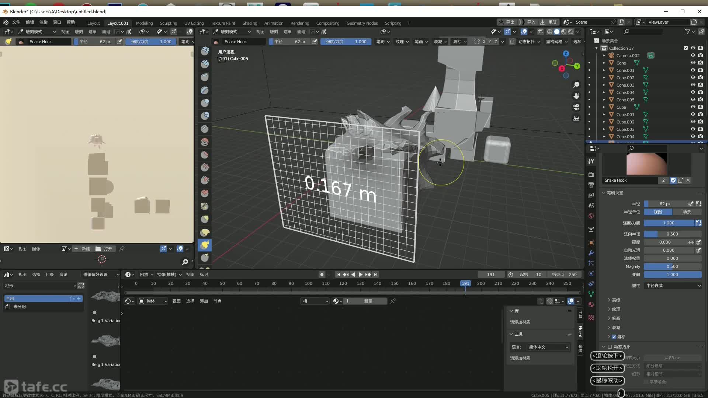Expand the 衰减 falloff subpanel
708x398 pixels.
click(616, 328)
